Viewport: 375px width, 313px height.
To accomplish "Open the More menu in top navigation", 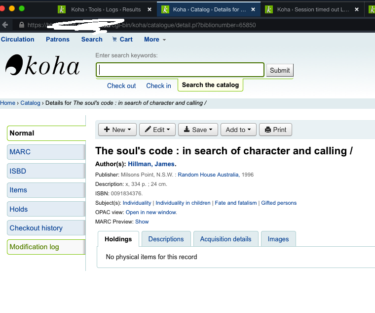I will tap(154, 40).
